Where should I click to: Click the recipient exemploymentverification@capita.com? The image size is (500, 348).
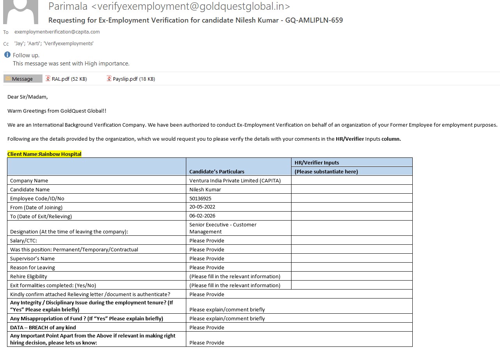click(57, 32)
